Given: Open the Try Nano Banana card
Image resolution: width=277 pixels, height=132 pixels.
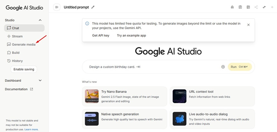Looking at the screenshot, I should 125,96.
